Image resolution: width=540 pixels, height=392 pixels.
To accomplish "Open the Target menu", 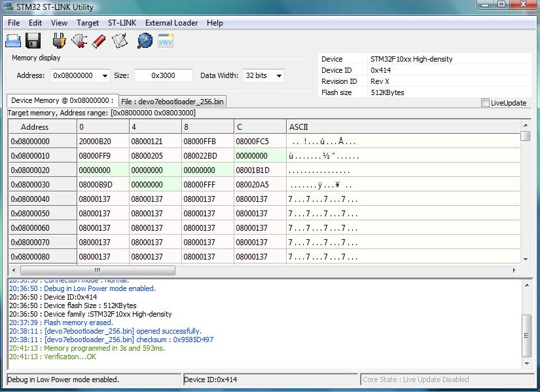I will point(88,23).
